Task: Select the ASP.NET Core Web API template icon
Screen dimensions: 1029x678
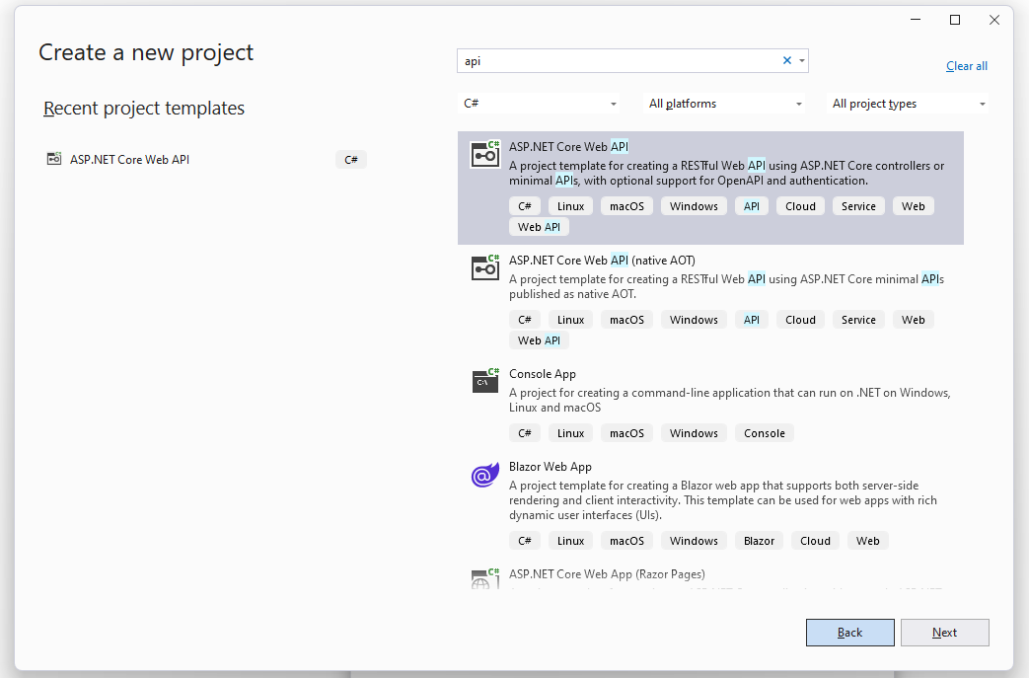Action: coord(484,153)
